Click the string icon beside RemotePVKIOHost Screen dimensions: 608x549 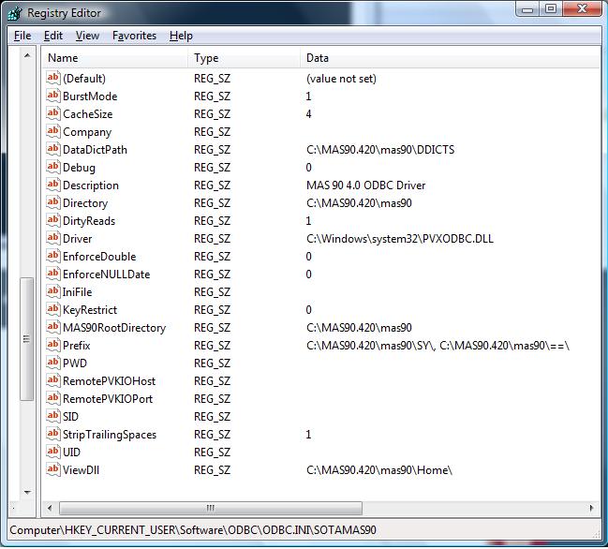pos(53,381)
